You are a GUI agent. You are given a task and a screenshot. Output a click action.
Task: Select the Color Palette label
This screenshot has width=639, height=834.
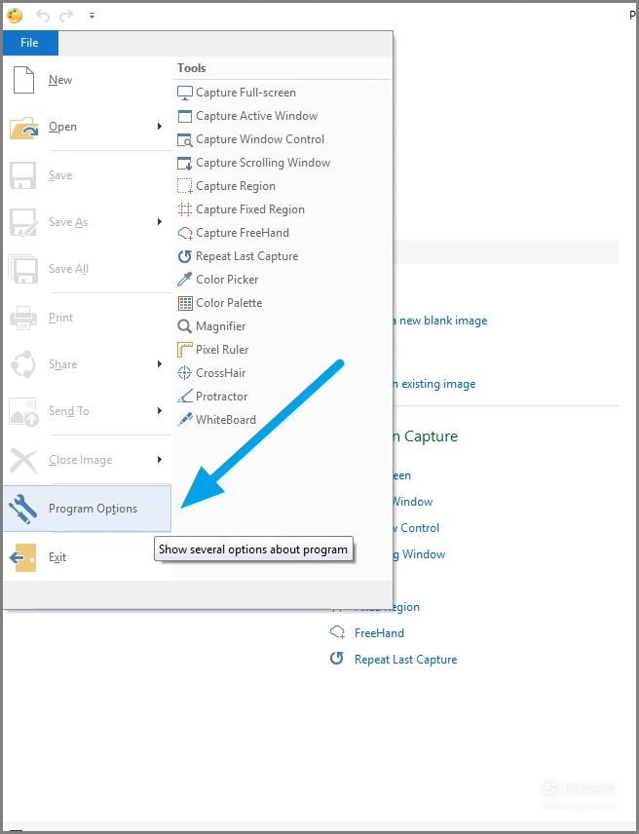click(229, 303)
